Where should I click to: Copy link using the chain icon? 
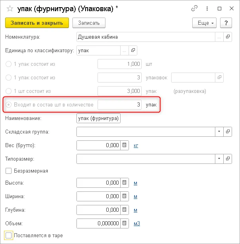click(x=194, y=8)
